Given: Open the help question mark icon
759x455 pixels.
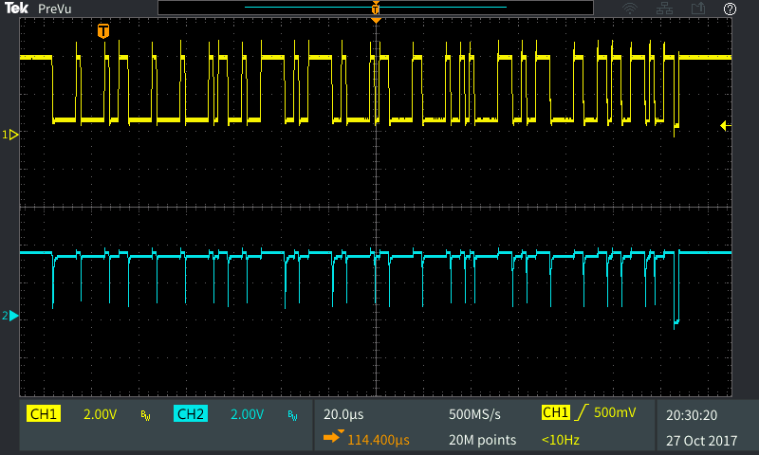Looking at the screenshot, I should click(730, 9).
